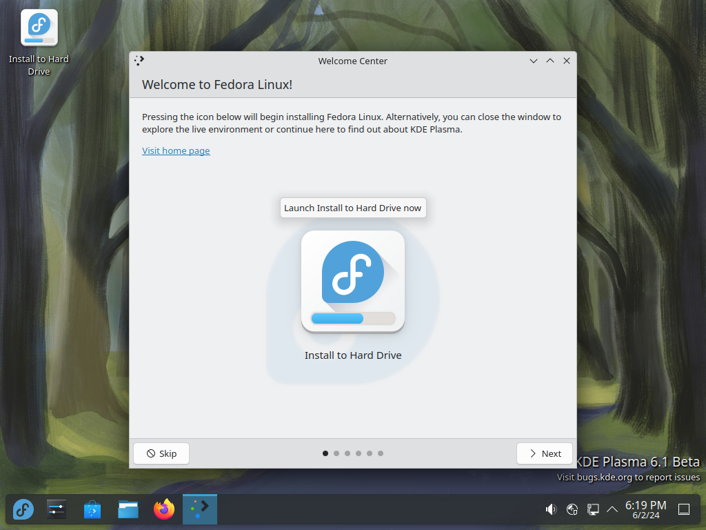Minimize the Welcome Center window
Viewport: 706px width, 530px height.
pyautogui.click(x=534, y=61)
